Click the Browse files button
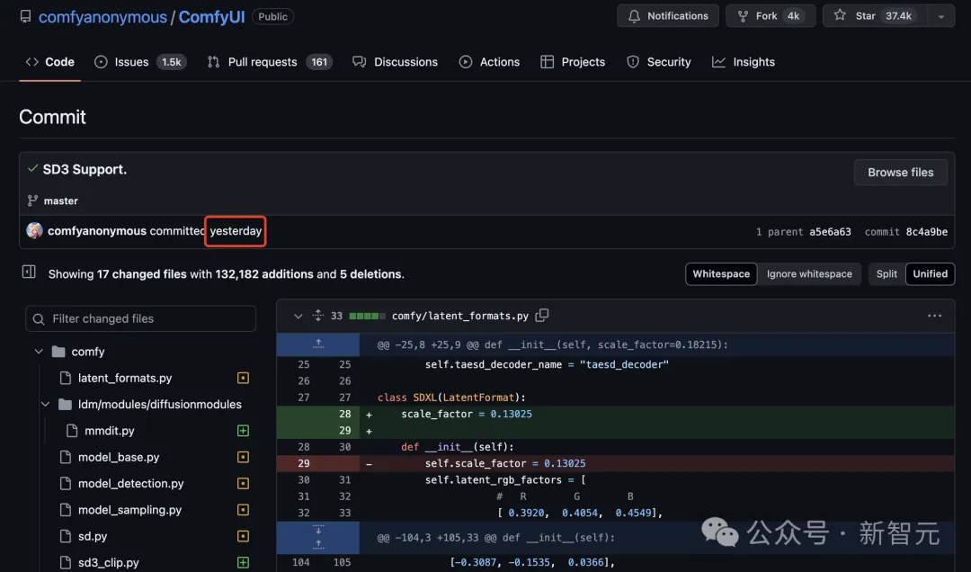Screen dimensions: 971x572 pyautogui.click(x=900, y=173)
